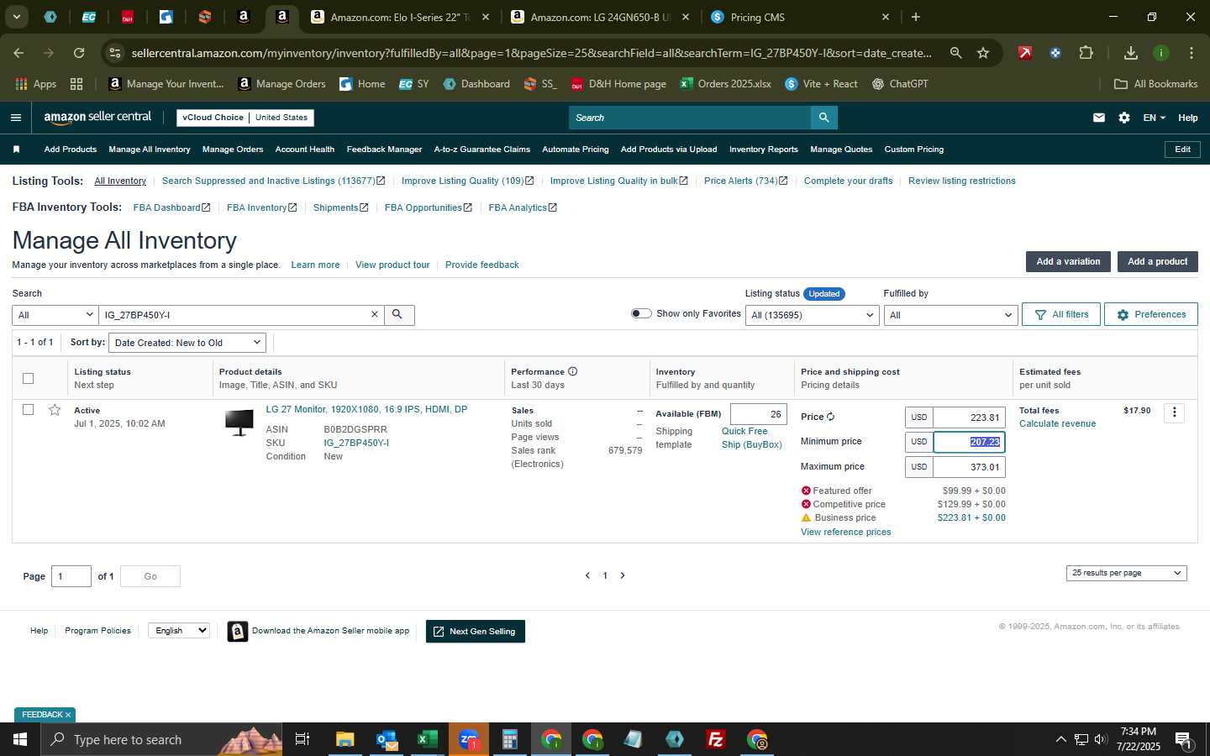Open Excel from the Windows taskbar
Image resolution: width=1210 pixels, height=756 pixels.
click(x=427, y=739)
